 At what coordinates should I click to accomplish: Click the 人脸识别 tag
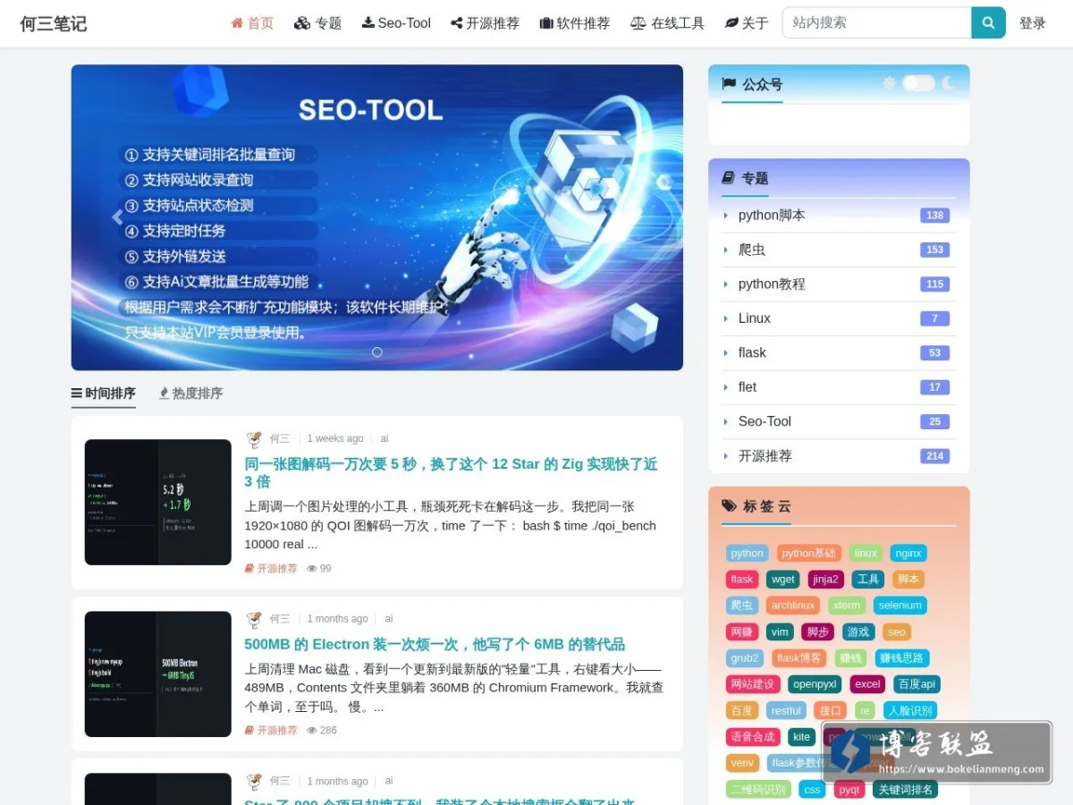909,711
